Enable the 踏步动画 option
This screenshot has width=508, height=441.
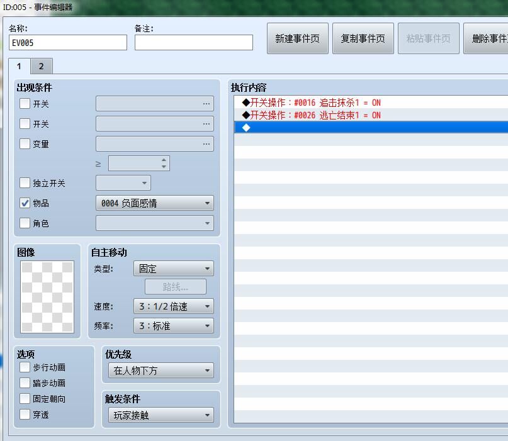point(25,382)
